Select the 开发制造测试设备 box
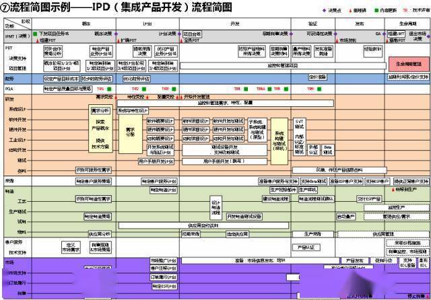The width and height of the screenshot is (431, 300). pyautogui.click(x=244, y=217)
